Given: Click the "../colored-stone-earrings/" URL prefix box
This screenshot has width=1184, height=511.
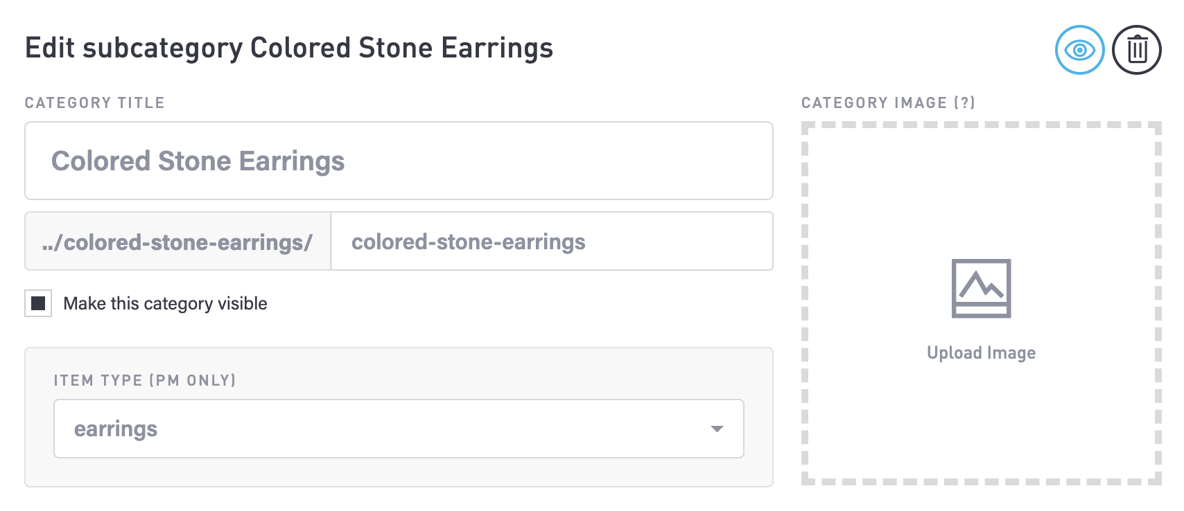Looking at the screenshot, I should [x=177, y=242].
